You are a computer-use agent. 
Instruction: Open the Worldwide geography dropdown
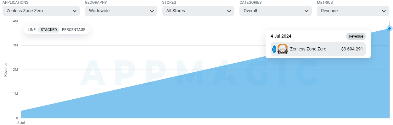121,11
